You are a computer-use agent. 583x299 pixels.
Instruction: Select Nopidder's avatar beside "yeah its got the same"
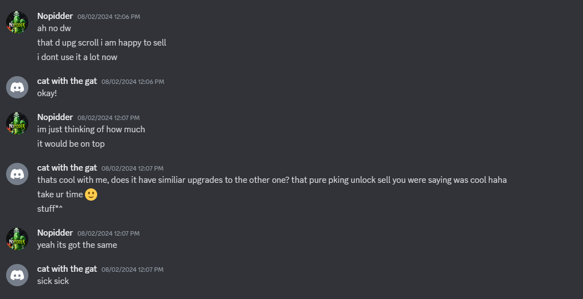pos(17,239)
